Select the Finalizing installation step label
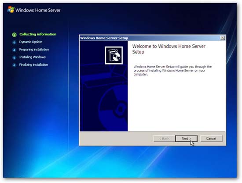The width and height of the screenshot is (242, 183). [33, 65]
